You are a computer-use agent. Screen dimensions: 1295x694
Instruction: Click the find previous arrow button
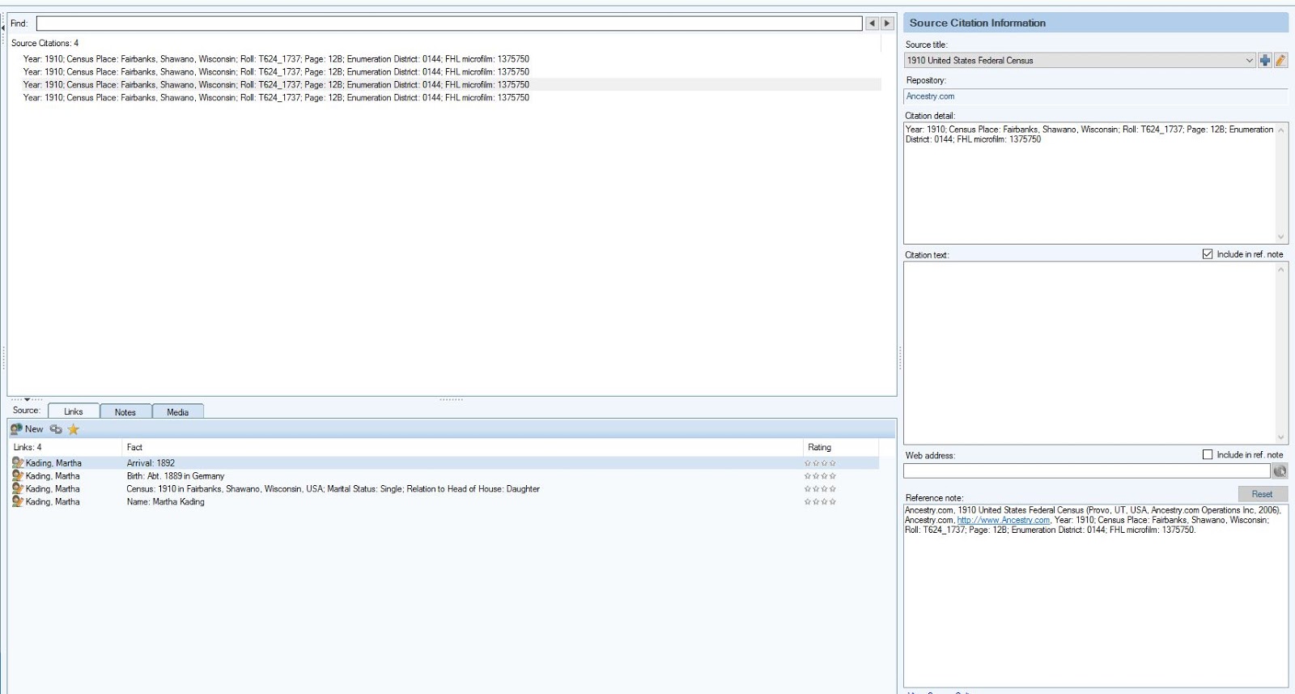click(x=872, y=23)
